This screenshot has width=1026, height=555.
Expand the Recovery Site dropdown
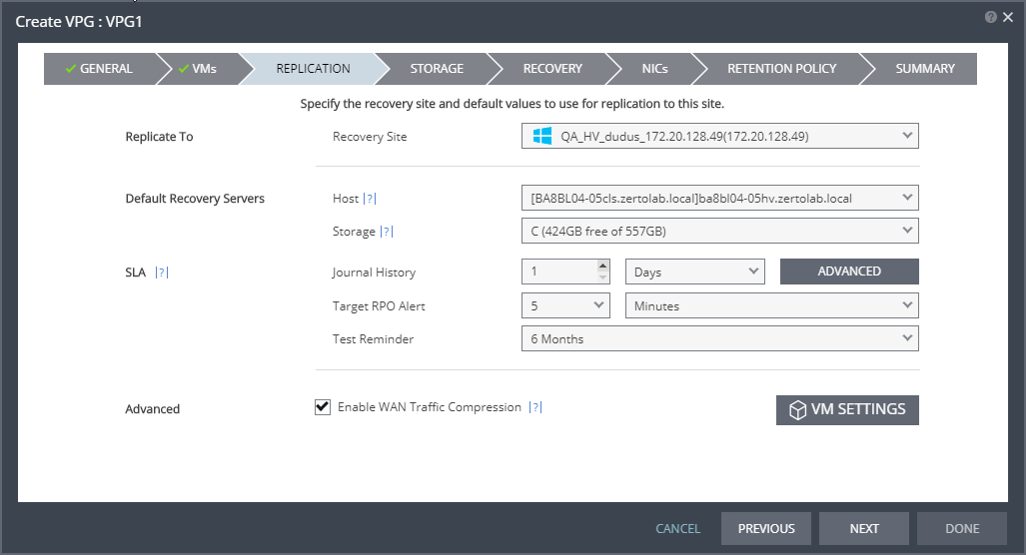(719, 136)
